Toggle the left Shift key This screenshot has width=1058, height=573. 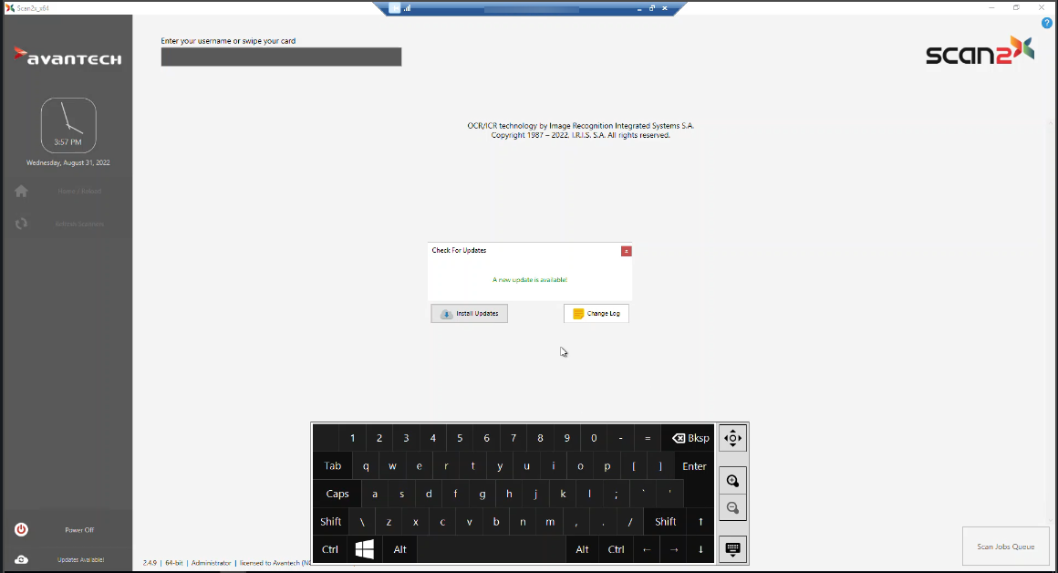[330, 522]
